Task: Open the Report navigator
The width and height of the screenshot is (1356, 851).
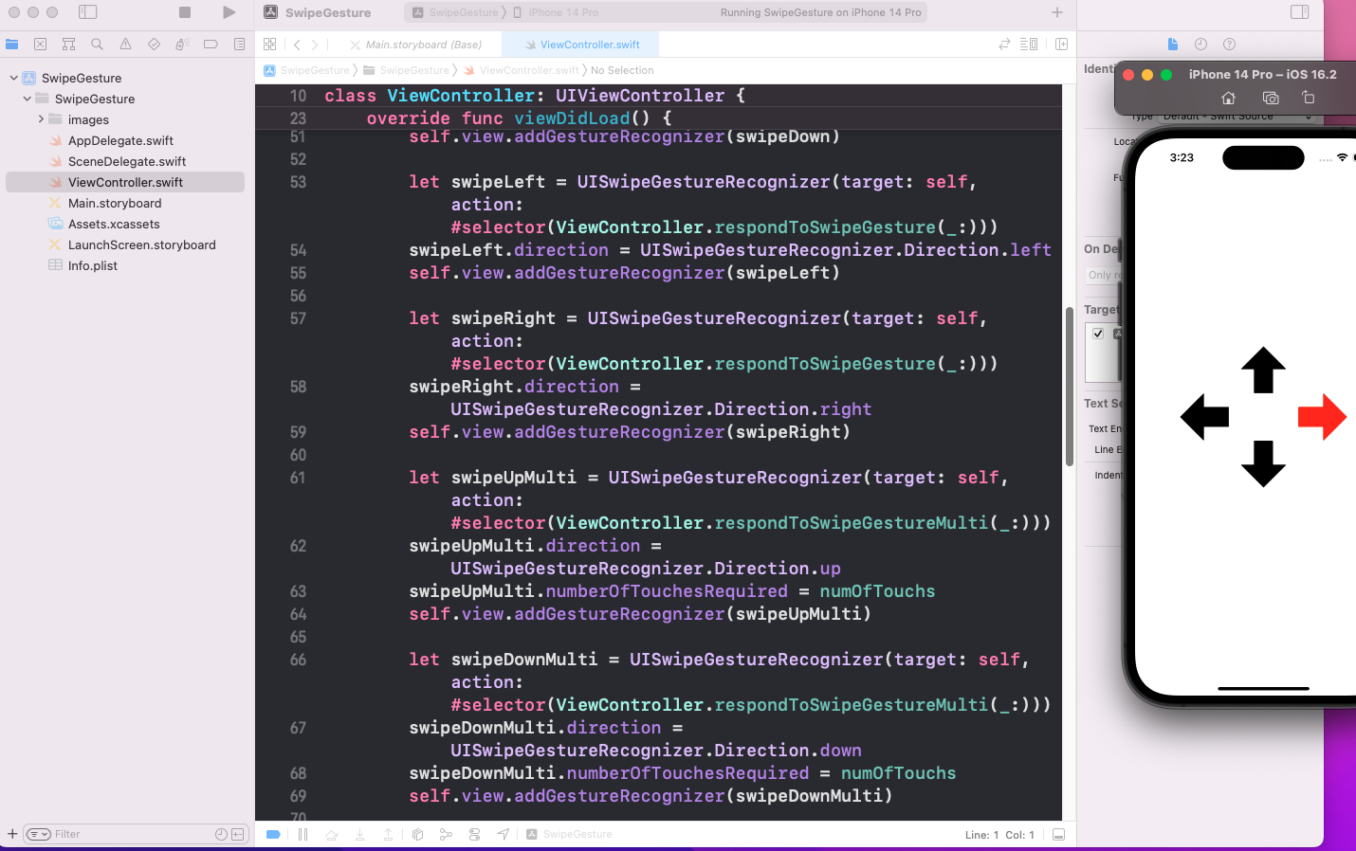Action: point(239,44)
